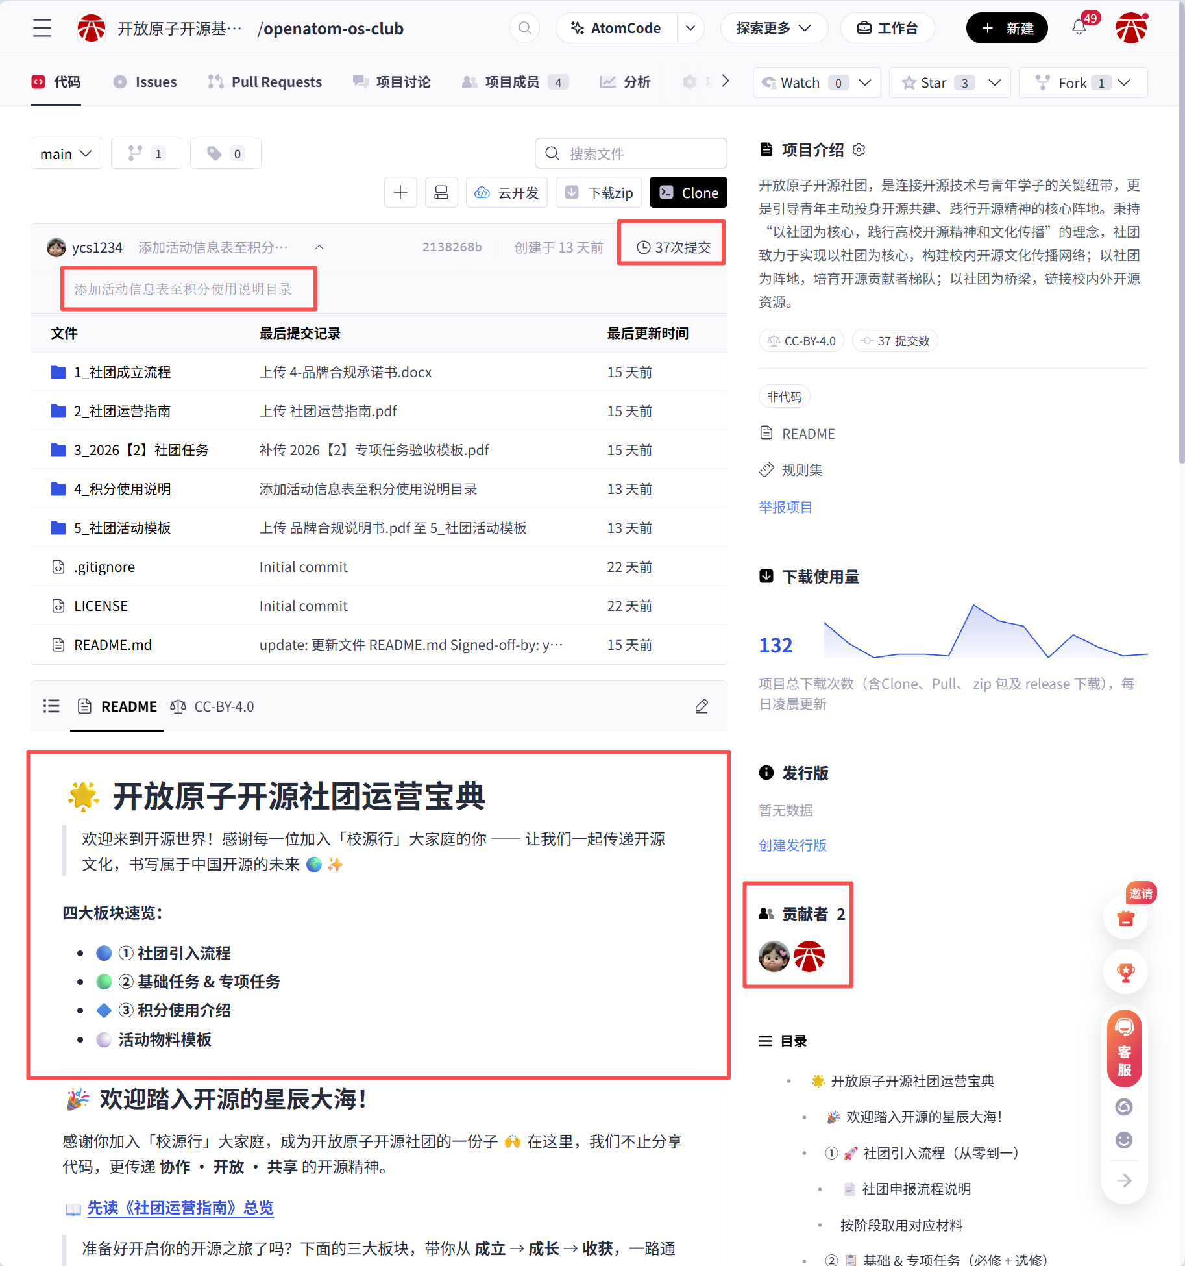Toggle README outline list icon
Viewport: 1185px width, 1266px height.
(x=51, y=706)
